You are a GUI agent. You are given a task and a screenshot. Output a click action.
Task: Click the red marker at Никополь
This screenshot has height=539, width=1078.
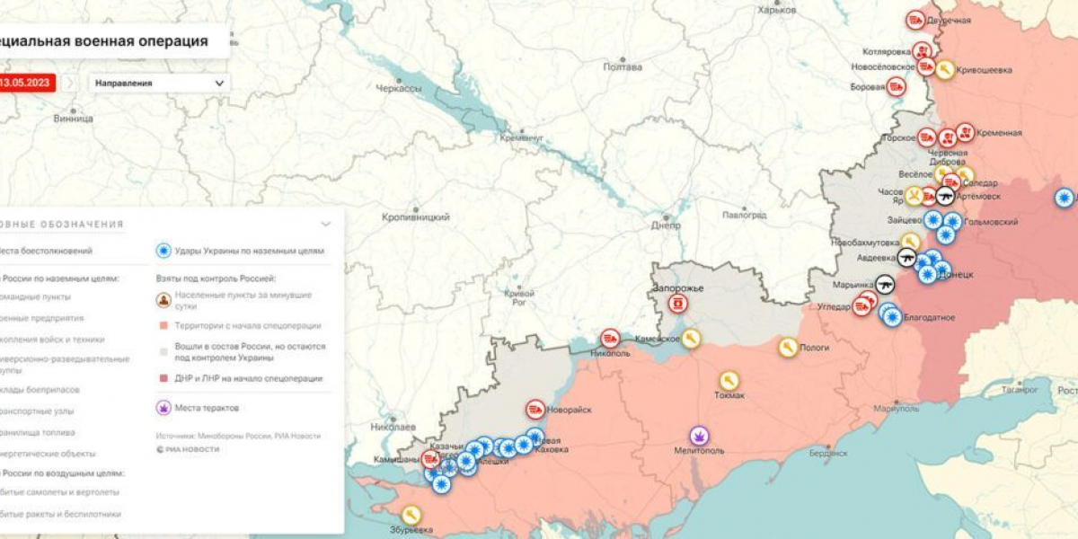[611, 338]
